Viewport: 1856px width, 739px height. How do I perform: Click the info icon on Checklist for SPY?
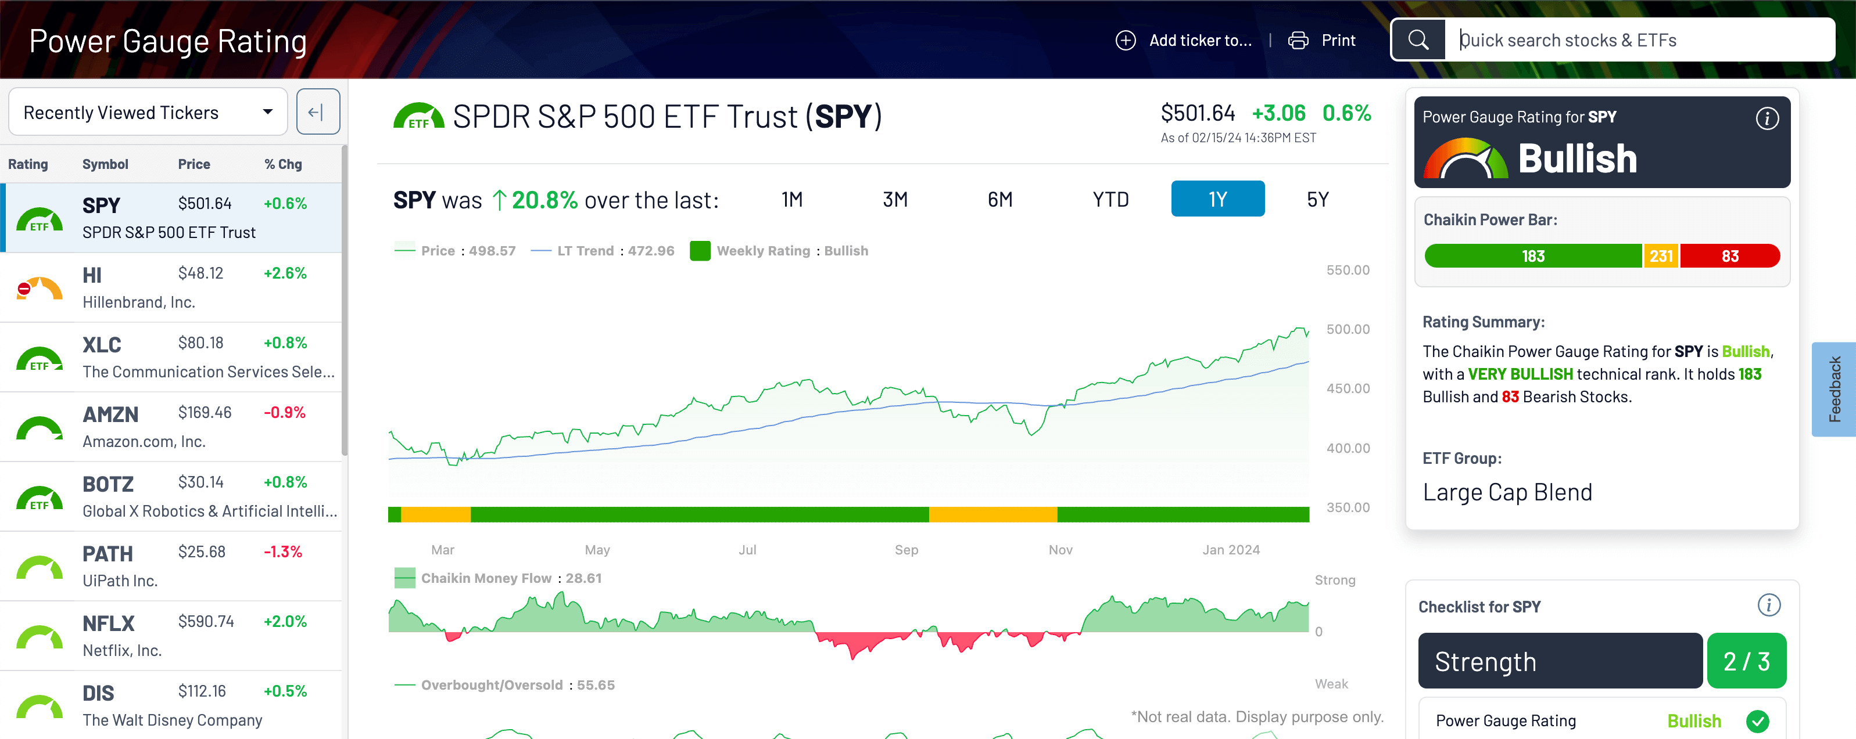point(1769,606)
